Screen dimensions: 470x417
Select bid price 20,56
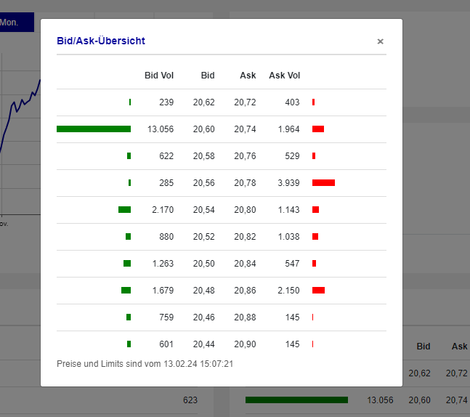point(204,183)
